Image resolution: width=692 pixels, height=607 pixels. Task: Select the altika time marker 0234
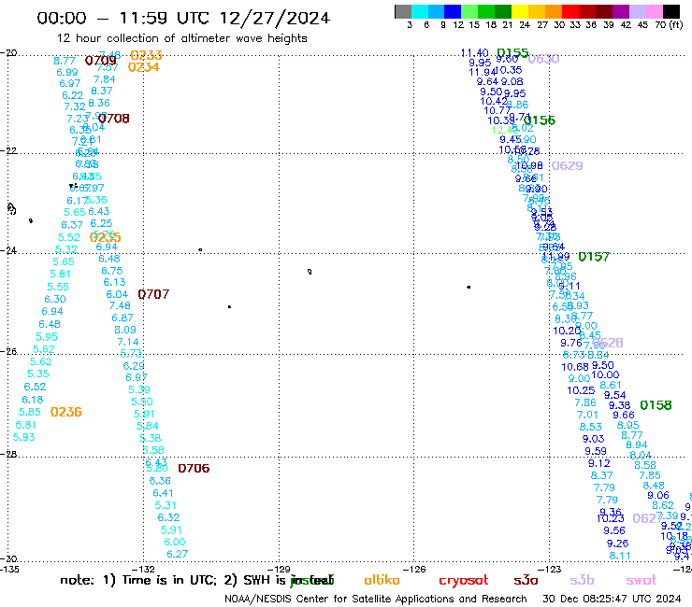[x=143, y=67]
